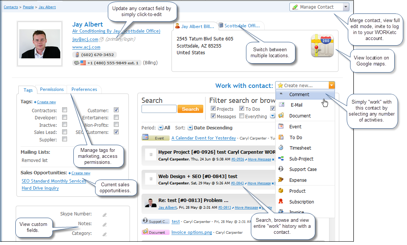Select Comment from Create new menu
The image size is (407, 245).
299,95
